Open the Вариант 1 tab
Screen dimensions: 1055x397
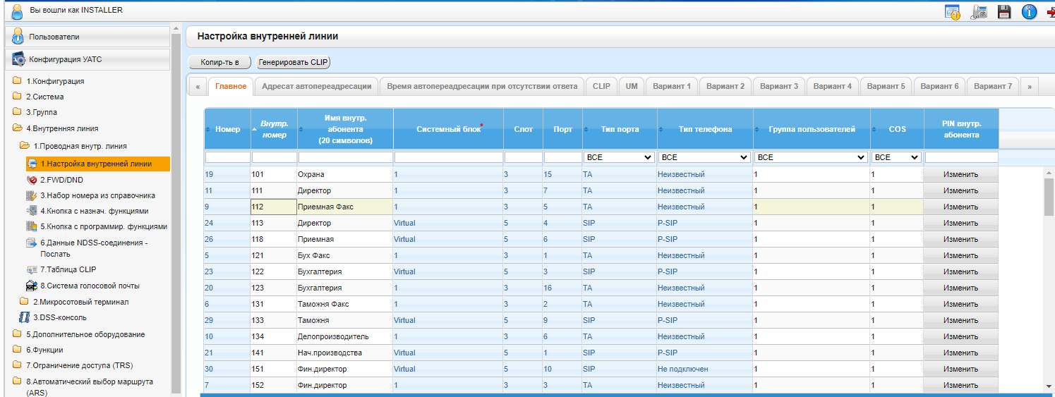pyautogui.click(x=671, y=86)
